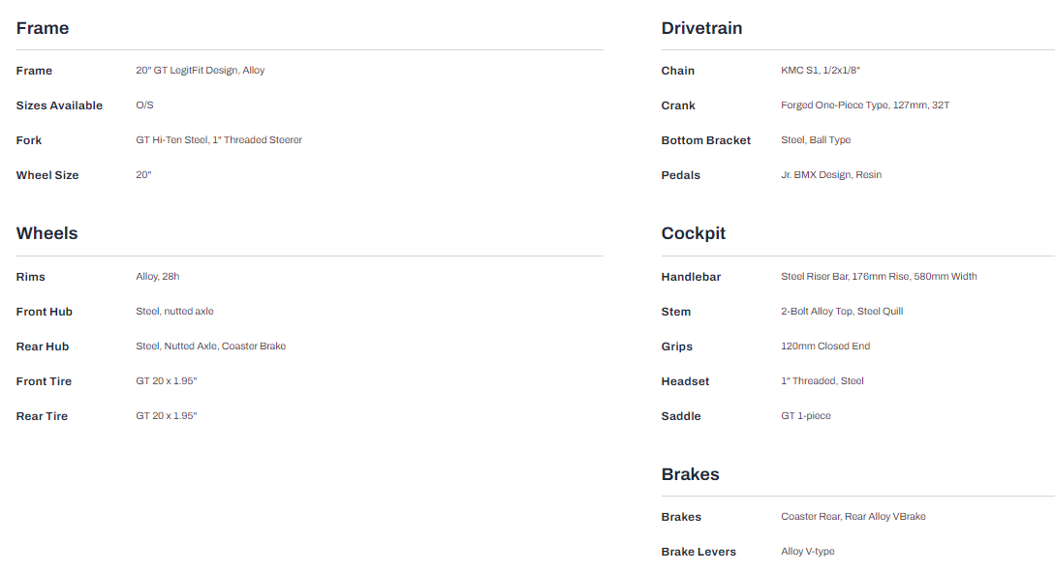Image resolution: width=1055 pixels, height=573 pixels.
Task: Click the Brakes section heading
Action: [690, 474]
